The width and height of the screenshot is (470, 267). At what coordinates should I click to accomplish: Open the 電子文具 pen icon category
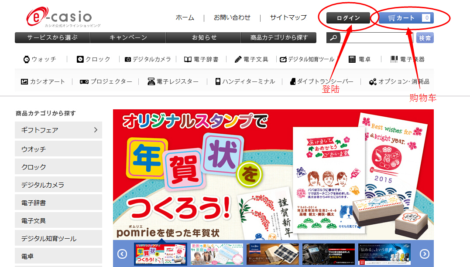coord(238,59)
